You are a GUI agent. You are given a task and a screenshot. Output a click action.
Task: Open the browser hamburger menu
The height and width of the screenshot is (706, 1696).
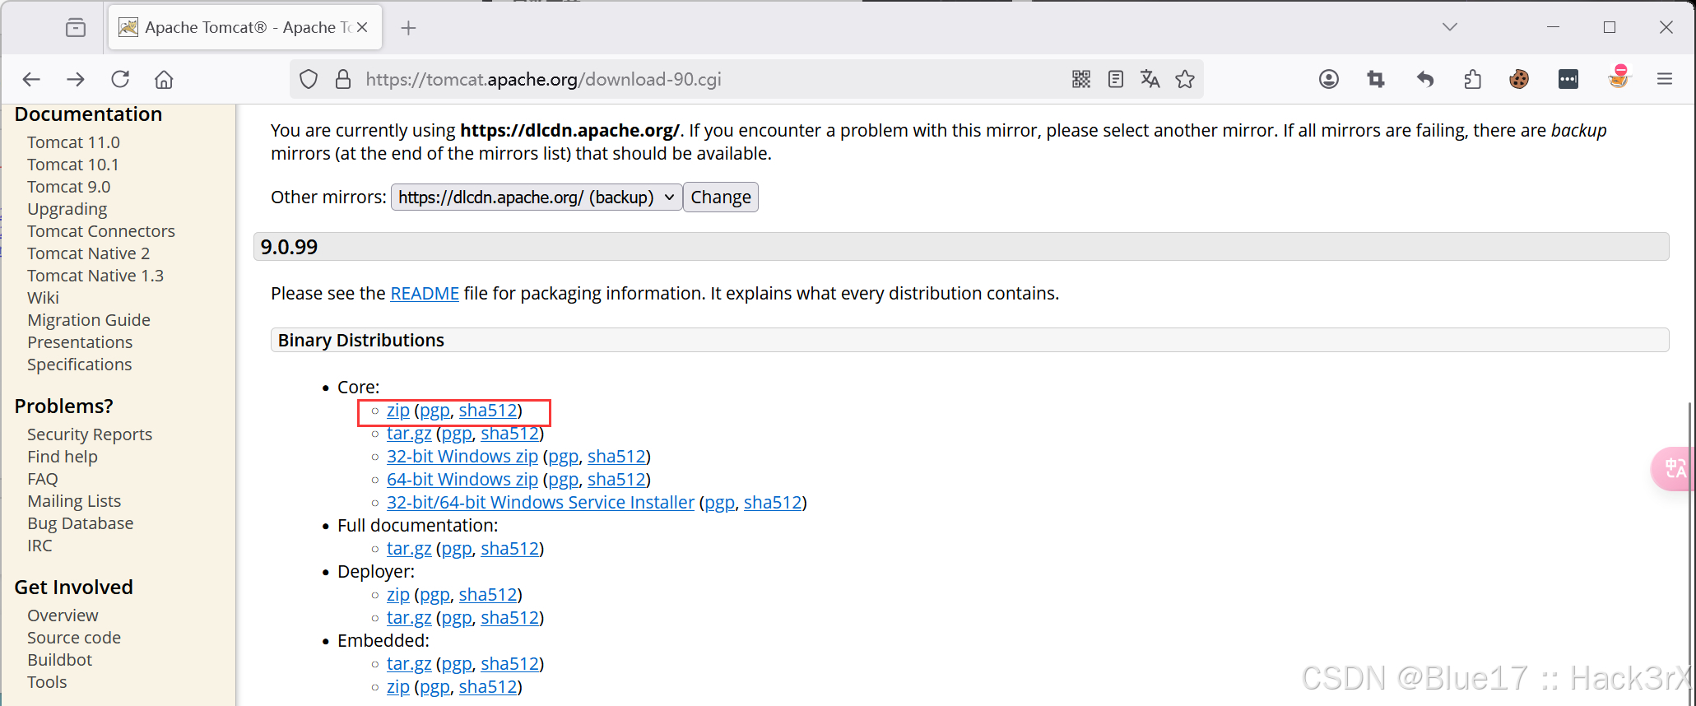(x=1665, y=79)
